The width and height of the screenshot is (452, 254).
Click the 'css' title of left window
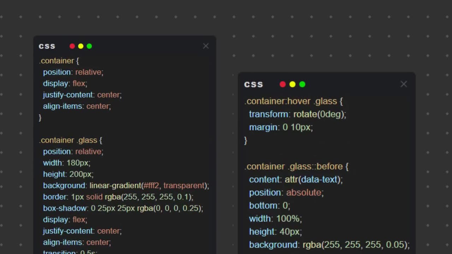(x=47, y=46)
